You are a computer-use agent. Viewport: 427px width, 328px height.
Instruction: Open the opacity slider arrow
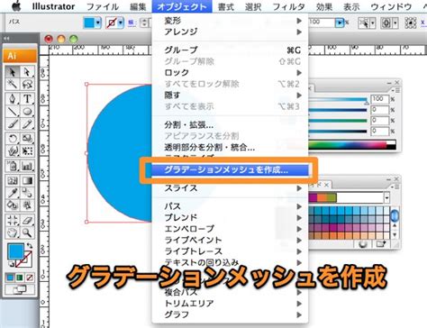tap(340, 23)
